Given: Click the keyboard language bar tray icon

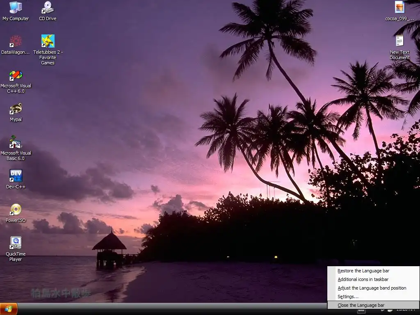Looking at the screenshot, I should 361,311.
